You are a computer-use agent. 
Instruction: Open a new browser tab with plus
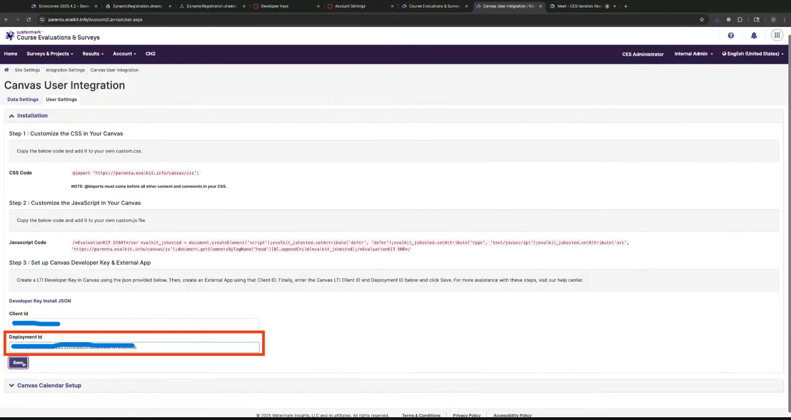point(626,6)
